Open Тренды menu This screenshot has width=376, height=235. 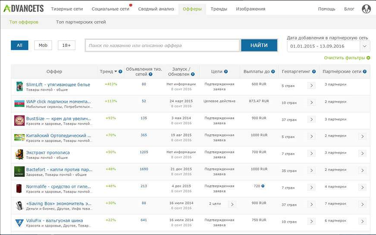219,9
